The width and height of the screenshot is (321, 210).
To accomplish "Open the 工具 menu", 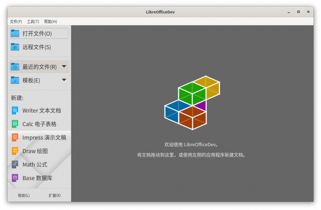I will (33, 21).
